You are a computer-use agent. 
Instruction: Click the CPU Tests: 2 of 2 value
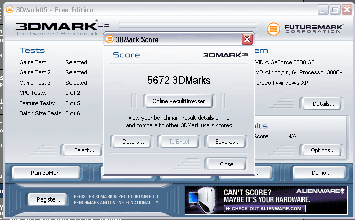[x=73, y=93]
